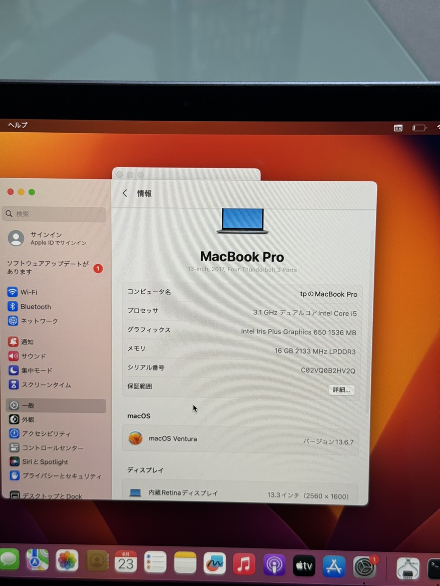Open the ヘルプ menu in menu bar

click(18, 125)
